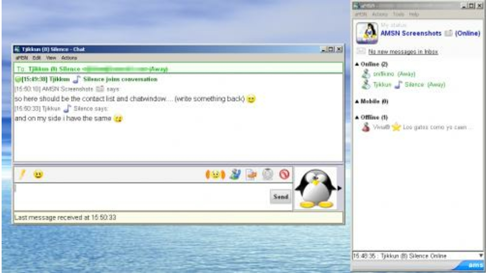Click the send file icon

251,175
